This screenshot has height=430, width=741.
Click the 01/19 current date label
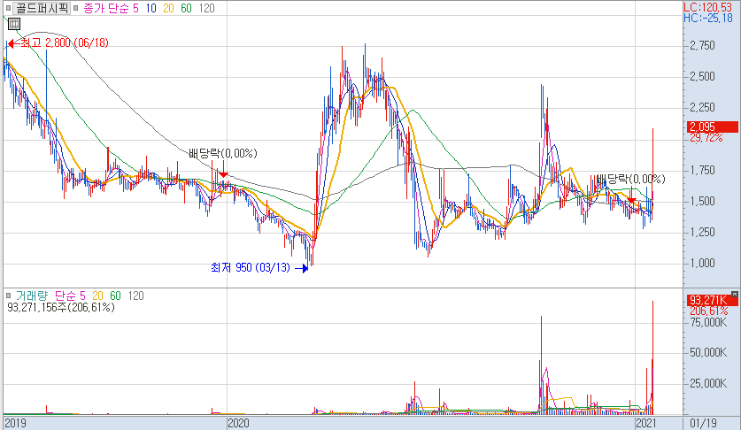(703, 423)
